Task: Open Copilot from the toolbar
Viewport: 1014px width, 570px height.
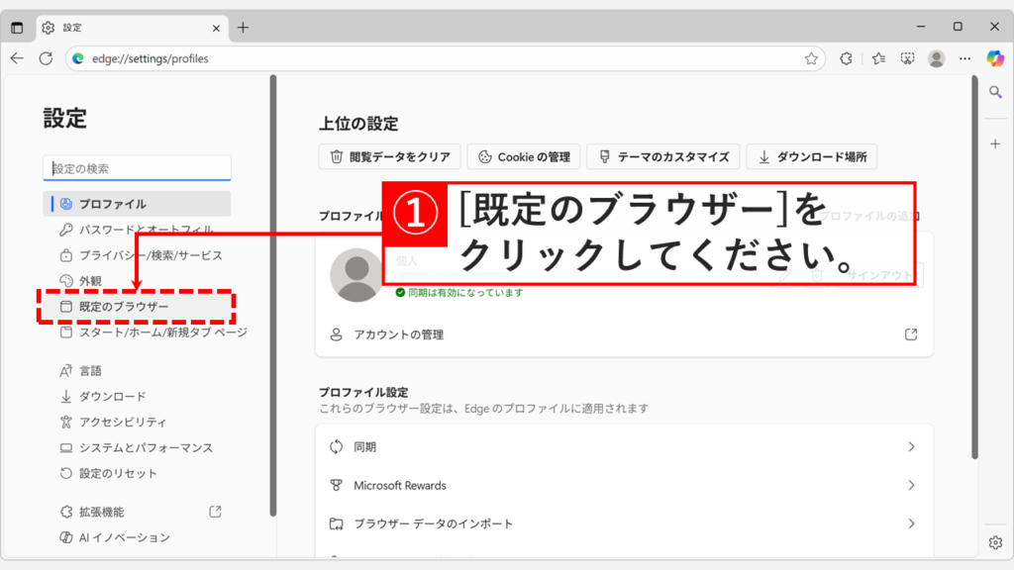Action: [994, 58]
